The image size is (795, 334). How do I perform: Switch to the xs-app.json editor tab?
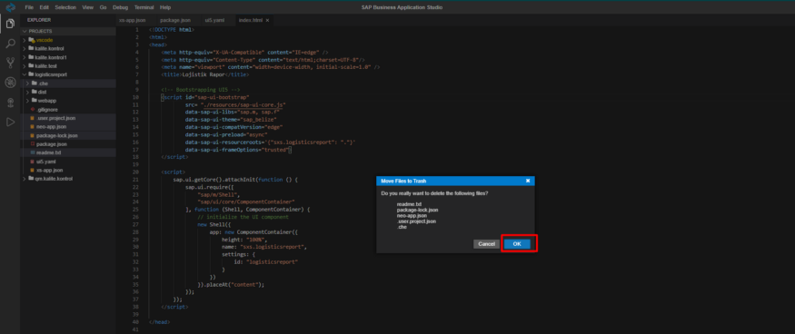(133, 20)
